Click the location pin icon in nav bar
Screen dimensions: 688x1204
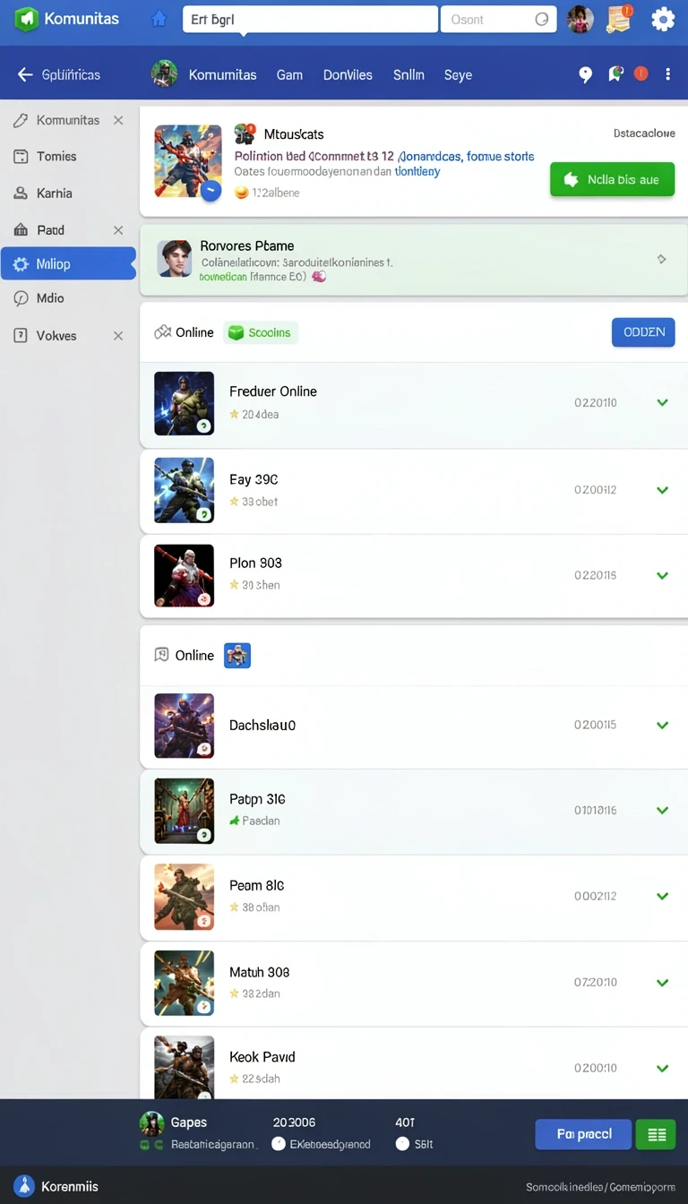click(x=586, y=75)
